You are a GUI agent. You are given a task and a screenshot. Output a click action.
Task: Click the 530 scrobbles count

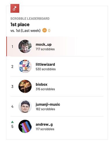coord(46,69)
